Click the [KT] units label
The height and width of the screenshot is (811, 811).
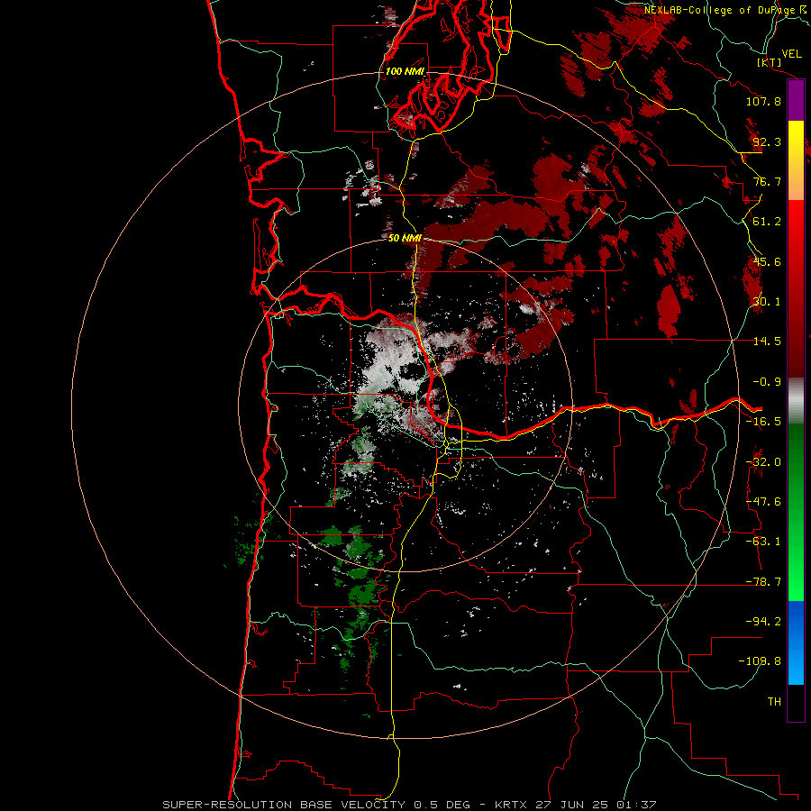[x=770, y=62]
